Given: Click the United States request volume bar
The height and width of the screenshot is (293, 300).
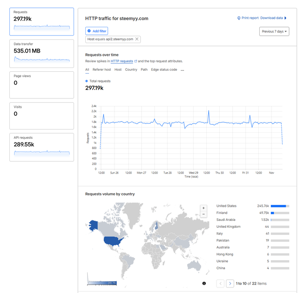Looking at the screenshot, I should [x=280, y=206].
